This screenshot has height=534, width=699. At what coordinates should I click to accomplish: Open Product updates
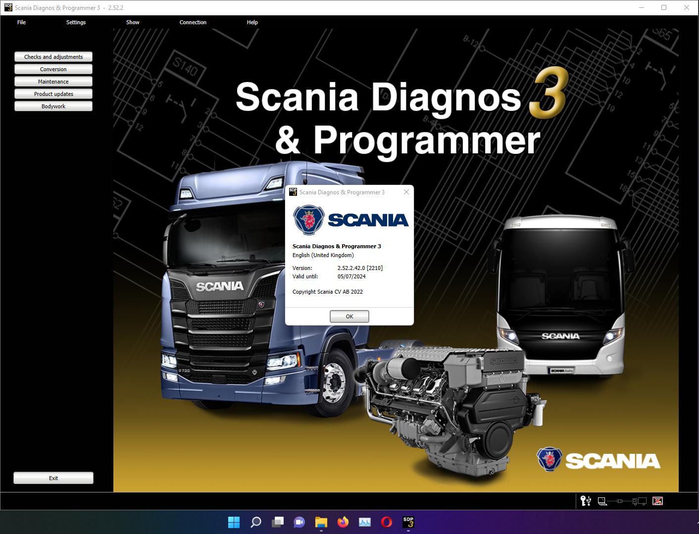(53, 93)
